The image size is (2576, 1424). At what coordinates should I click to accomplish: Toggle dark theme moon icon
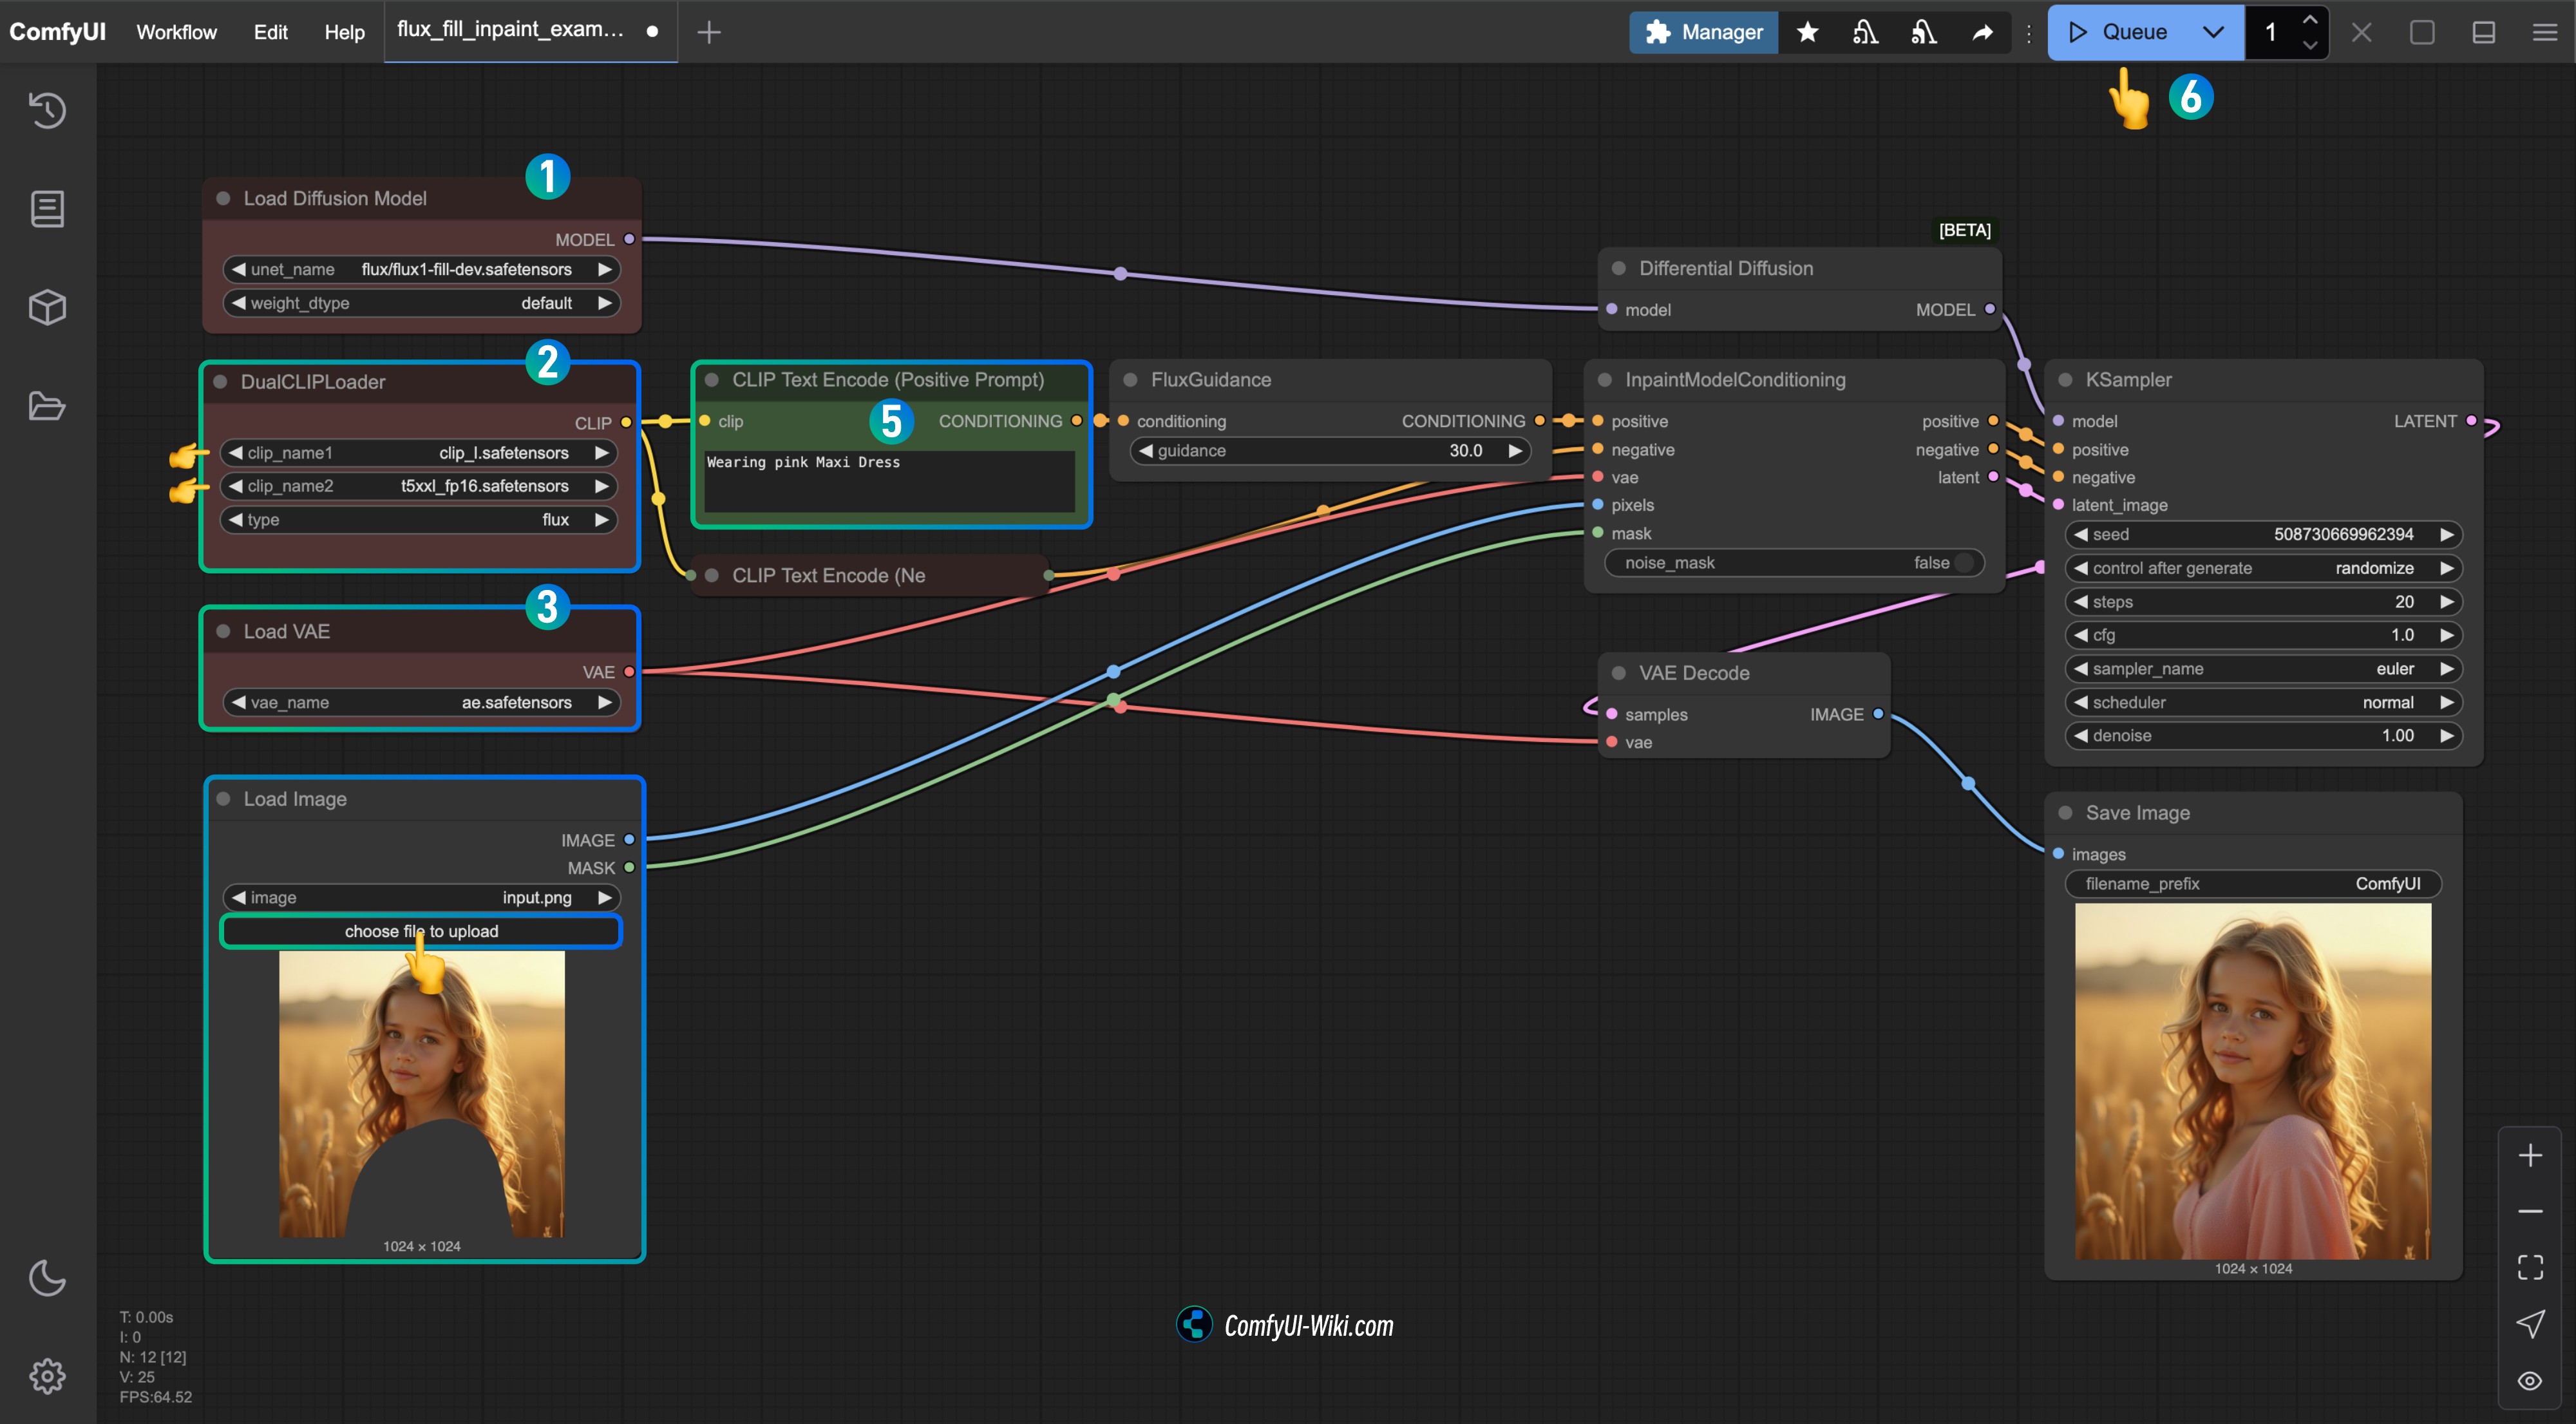click(x=47, y=1278)
